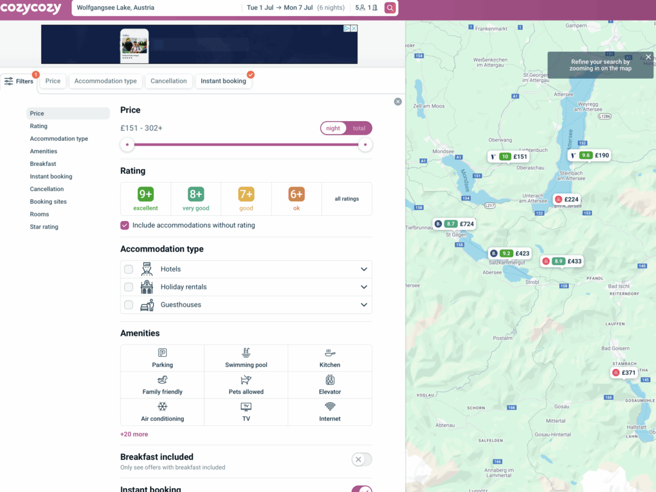
Task: Click the minimum price slider handle
Action: [x=127, y=145]
